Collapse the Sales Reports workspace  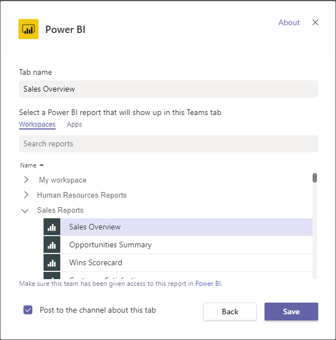click(25, 210)
